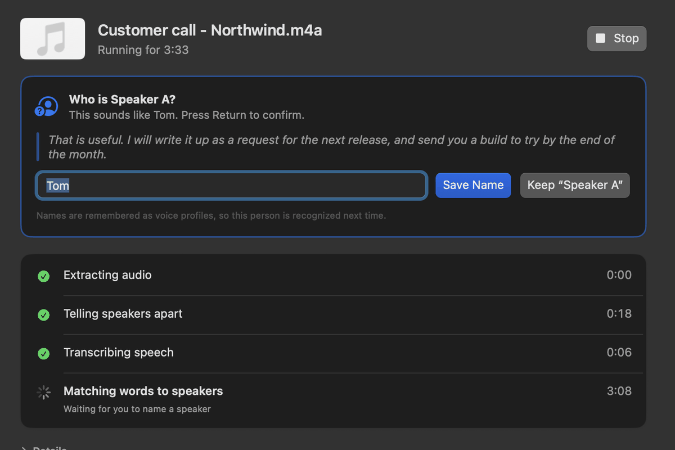Focus the speaker name field containing Tom
The height and width of the screenshot is (450, 675).
pyautogui.click(x=231, y=185)
